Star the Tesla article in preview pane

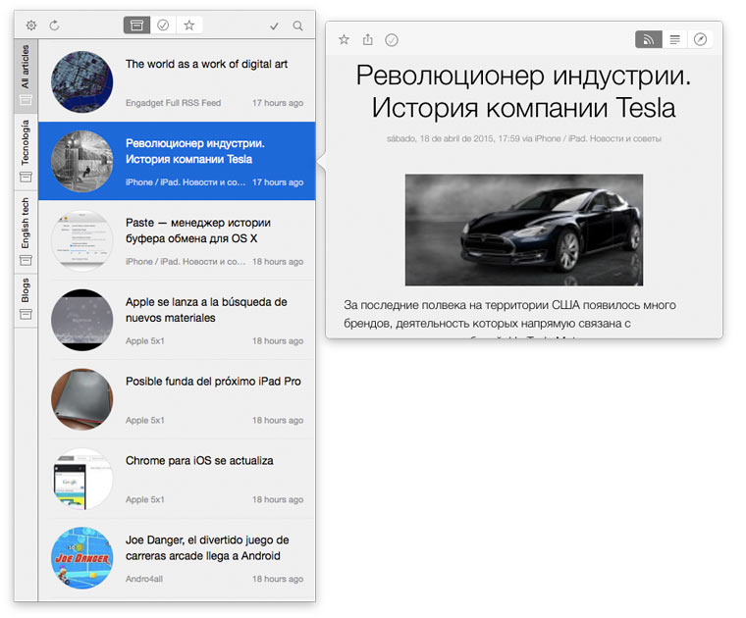(x=344, y=39)
